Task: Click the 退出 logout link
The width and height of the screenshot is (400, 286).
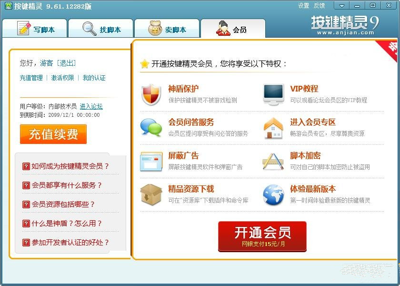Action: point(67,63)
